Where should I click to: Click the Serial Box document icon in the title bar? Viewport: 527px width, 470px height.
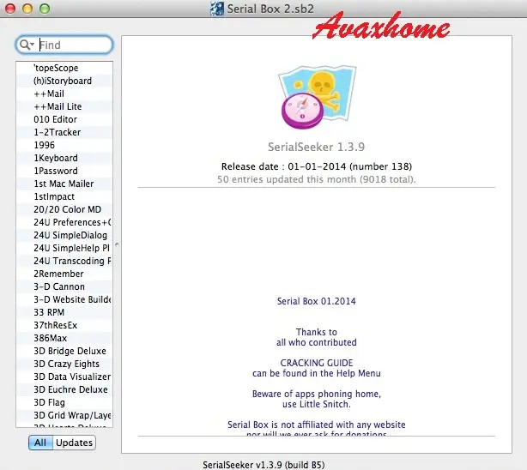(x=217, y=9)
